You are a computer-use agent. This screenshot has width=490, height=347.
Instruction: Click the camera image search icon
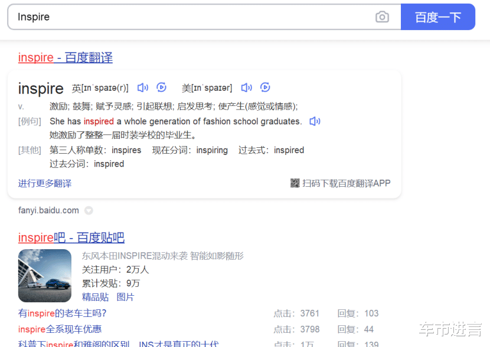point(382,17)
